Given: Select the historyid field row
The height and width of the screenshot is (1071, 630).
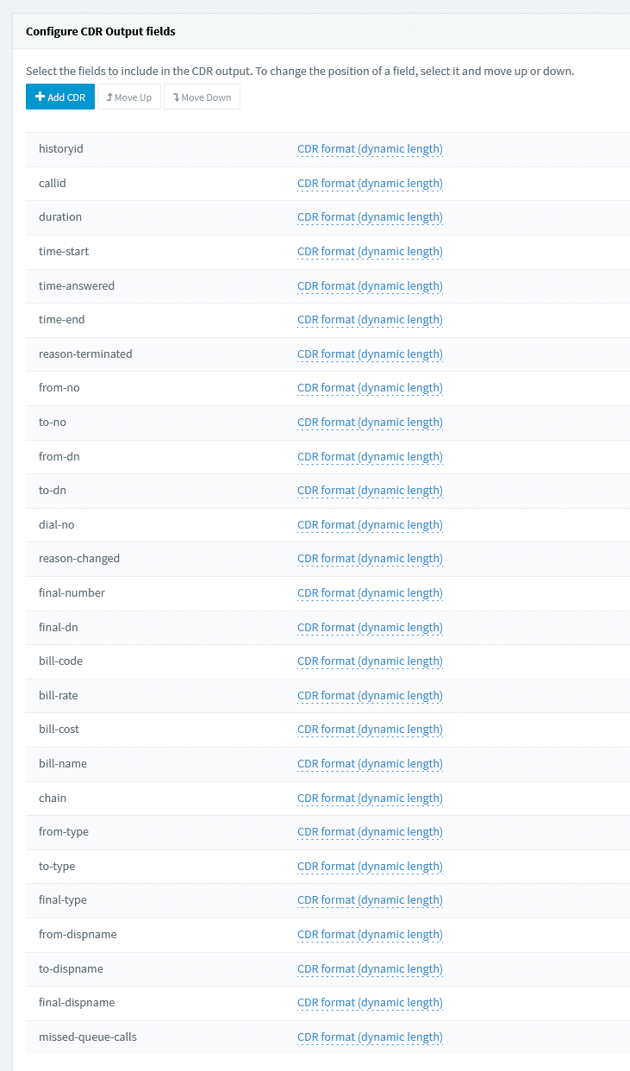Looking at the screenshot, I should pyautogui.click(x=61, y=149).
